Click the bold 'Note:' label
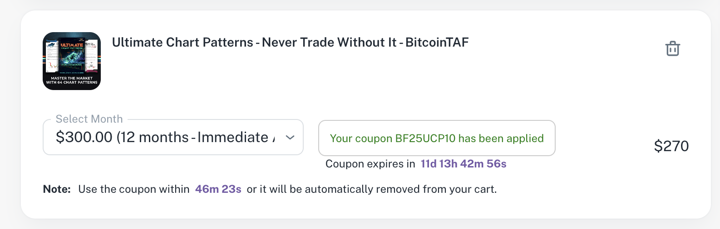The width and height of the screenshot is (720, 229). pyautogui.click(x=57, y=189)
